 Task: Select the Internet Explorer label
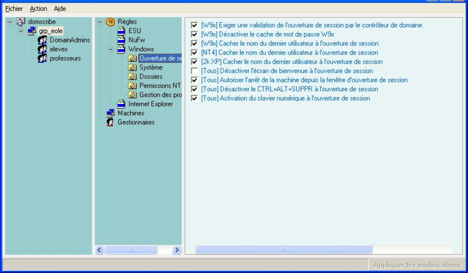(x=151, y=104)
